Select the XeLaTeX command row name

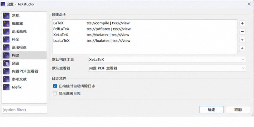pyautogui.click(x=61, y=35)
